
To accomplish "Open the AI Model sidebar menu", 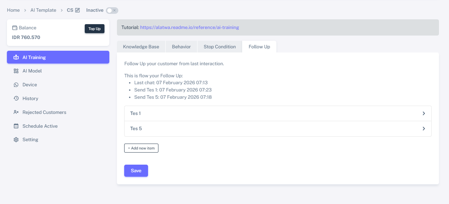I will 58,71.
